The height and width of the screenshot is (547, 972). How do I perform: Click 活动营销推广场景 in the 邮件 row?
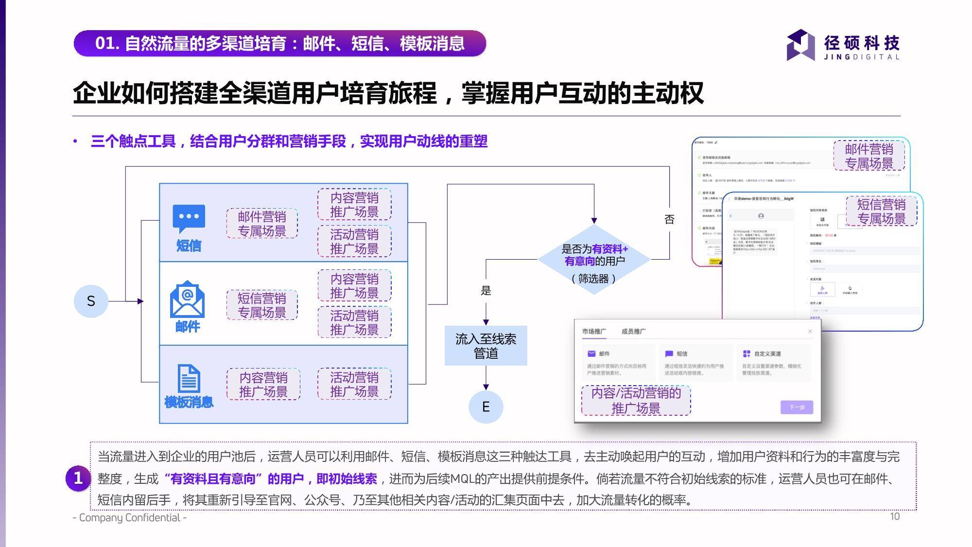354,322
